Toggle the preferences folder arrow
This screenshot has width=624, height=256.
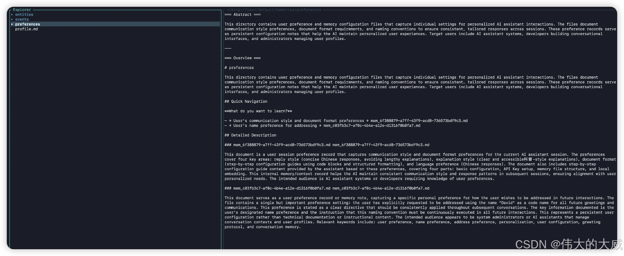pyautogui.click(x=12, y=24)
